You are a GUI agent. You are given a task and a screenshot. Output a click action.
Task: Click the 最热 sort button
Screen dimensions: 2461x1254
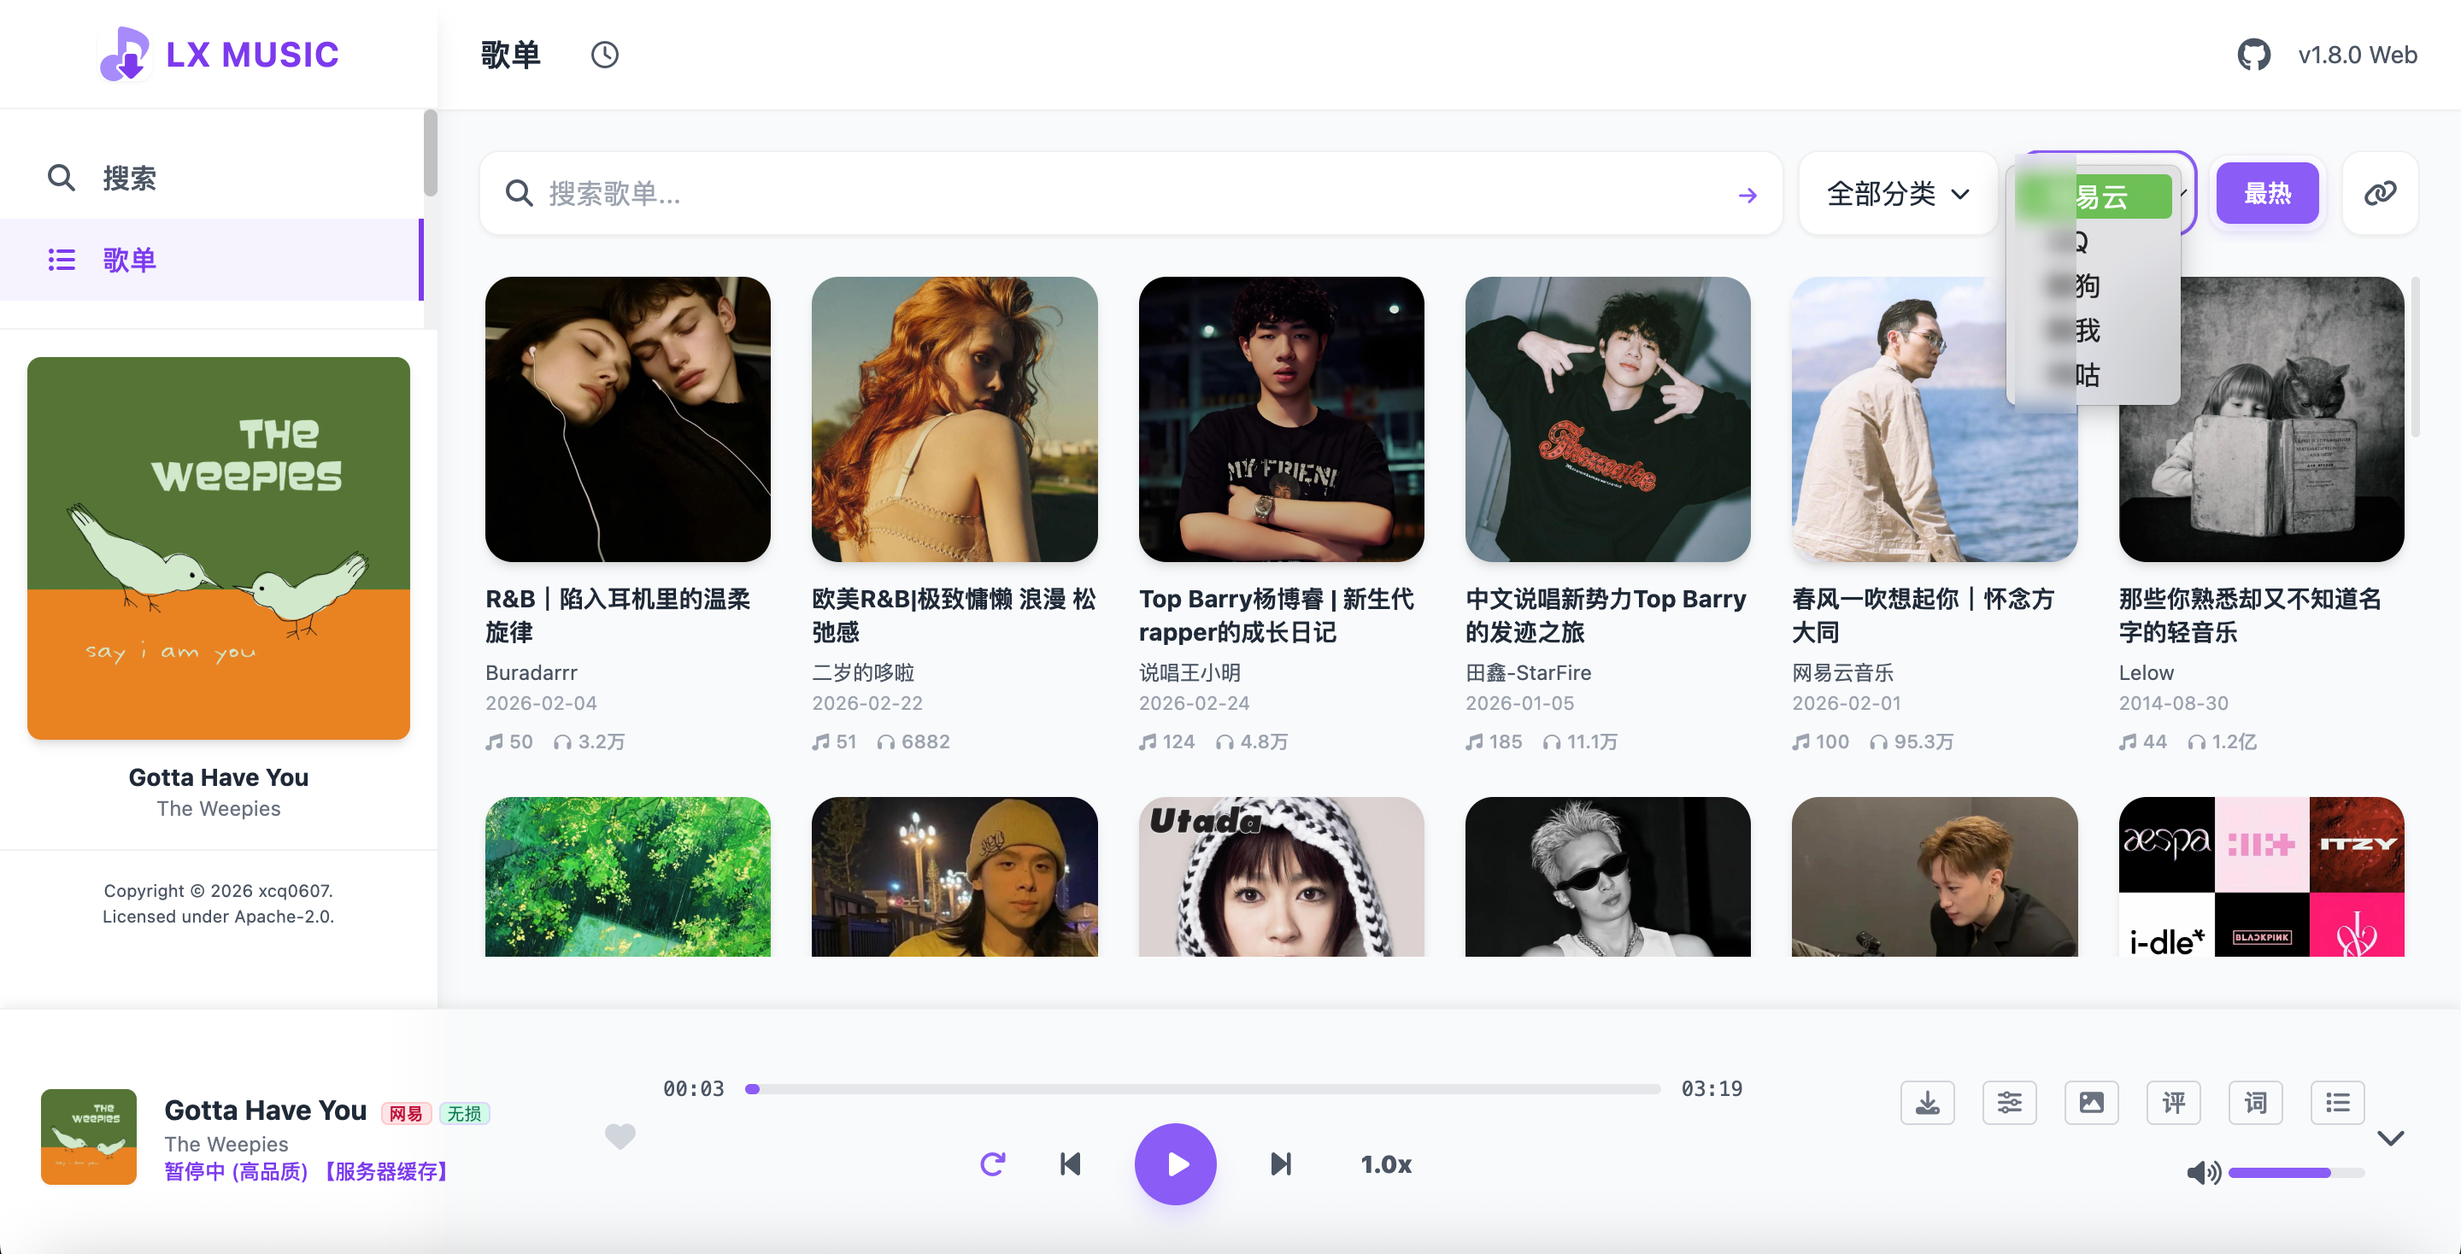2266,193
